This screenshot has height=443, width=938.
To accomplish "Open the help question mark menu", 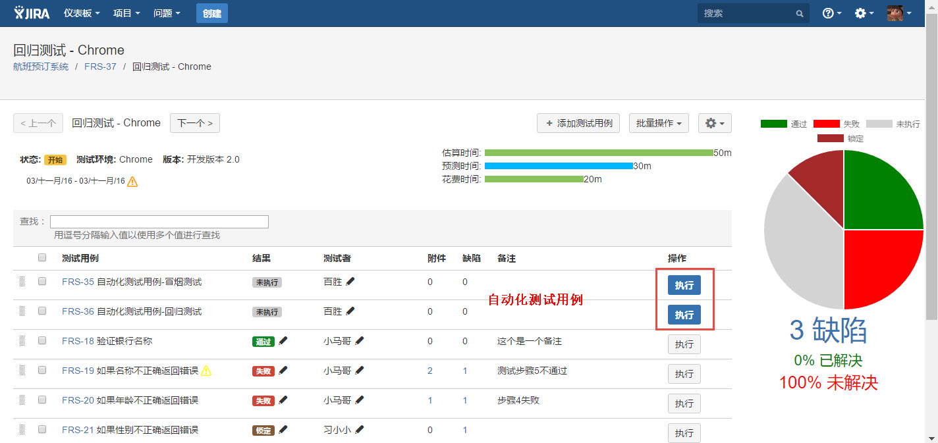I will click(x=831, y=13).
